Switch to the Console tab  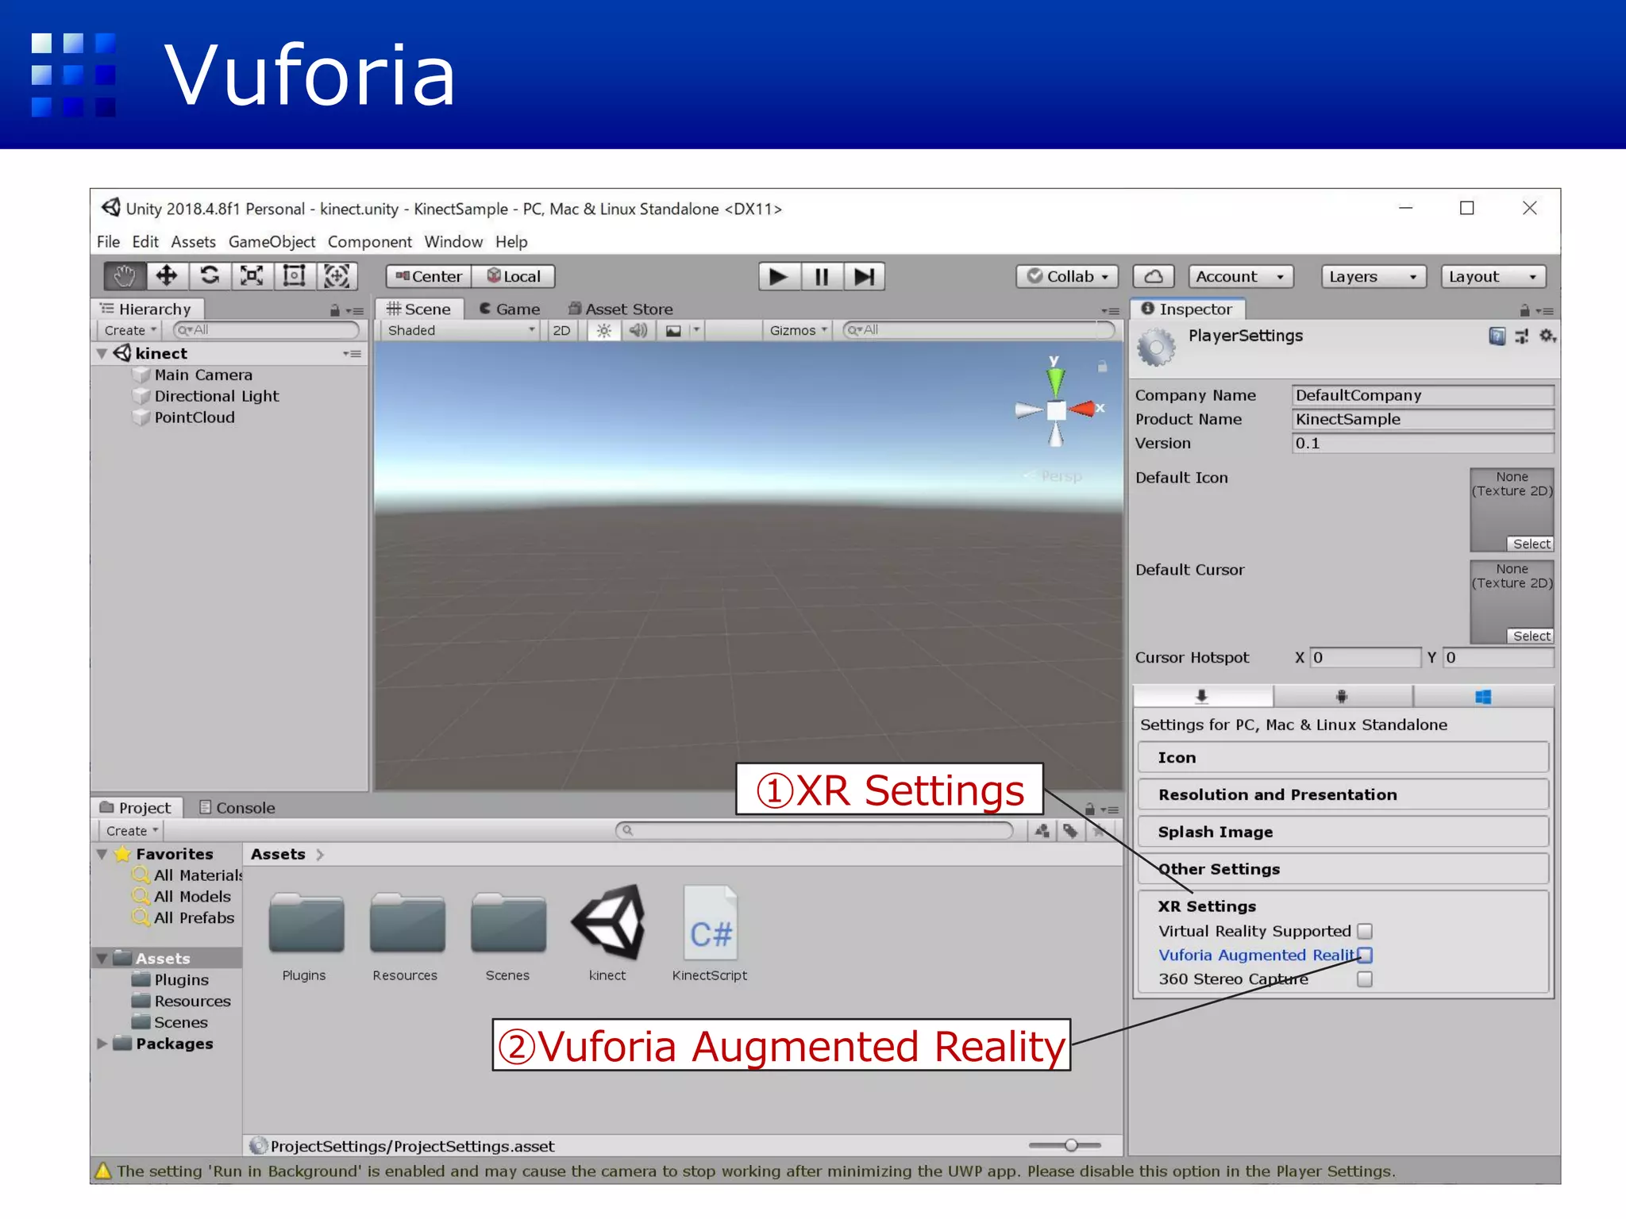[x=237, y=808]
